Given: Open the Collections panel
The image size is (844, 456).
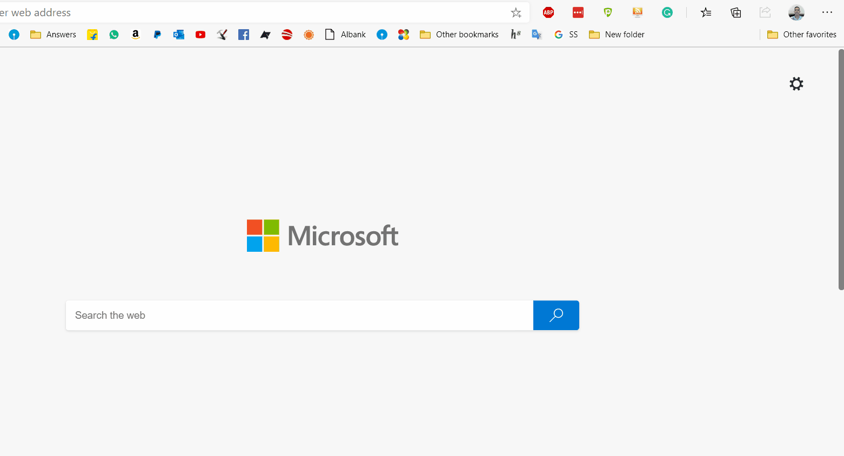Looking at the screenshot, I should 736,12.
